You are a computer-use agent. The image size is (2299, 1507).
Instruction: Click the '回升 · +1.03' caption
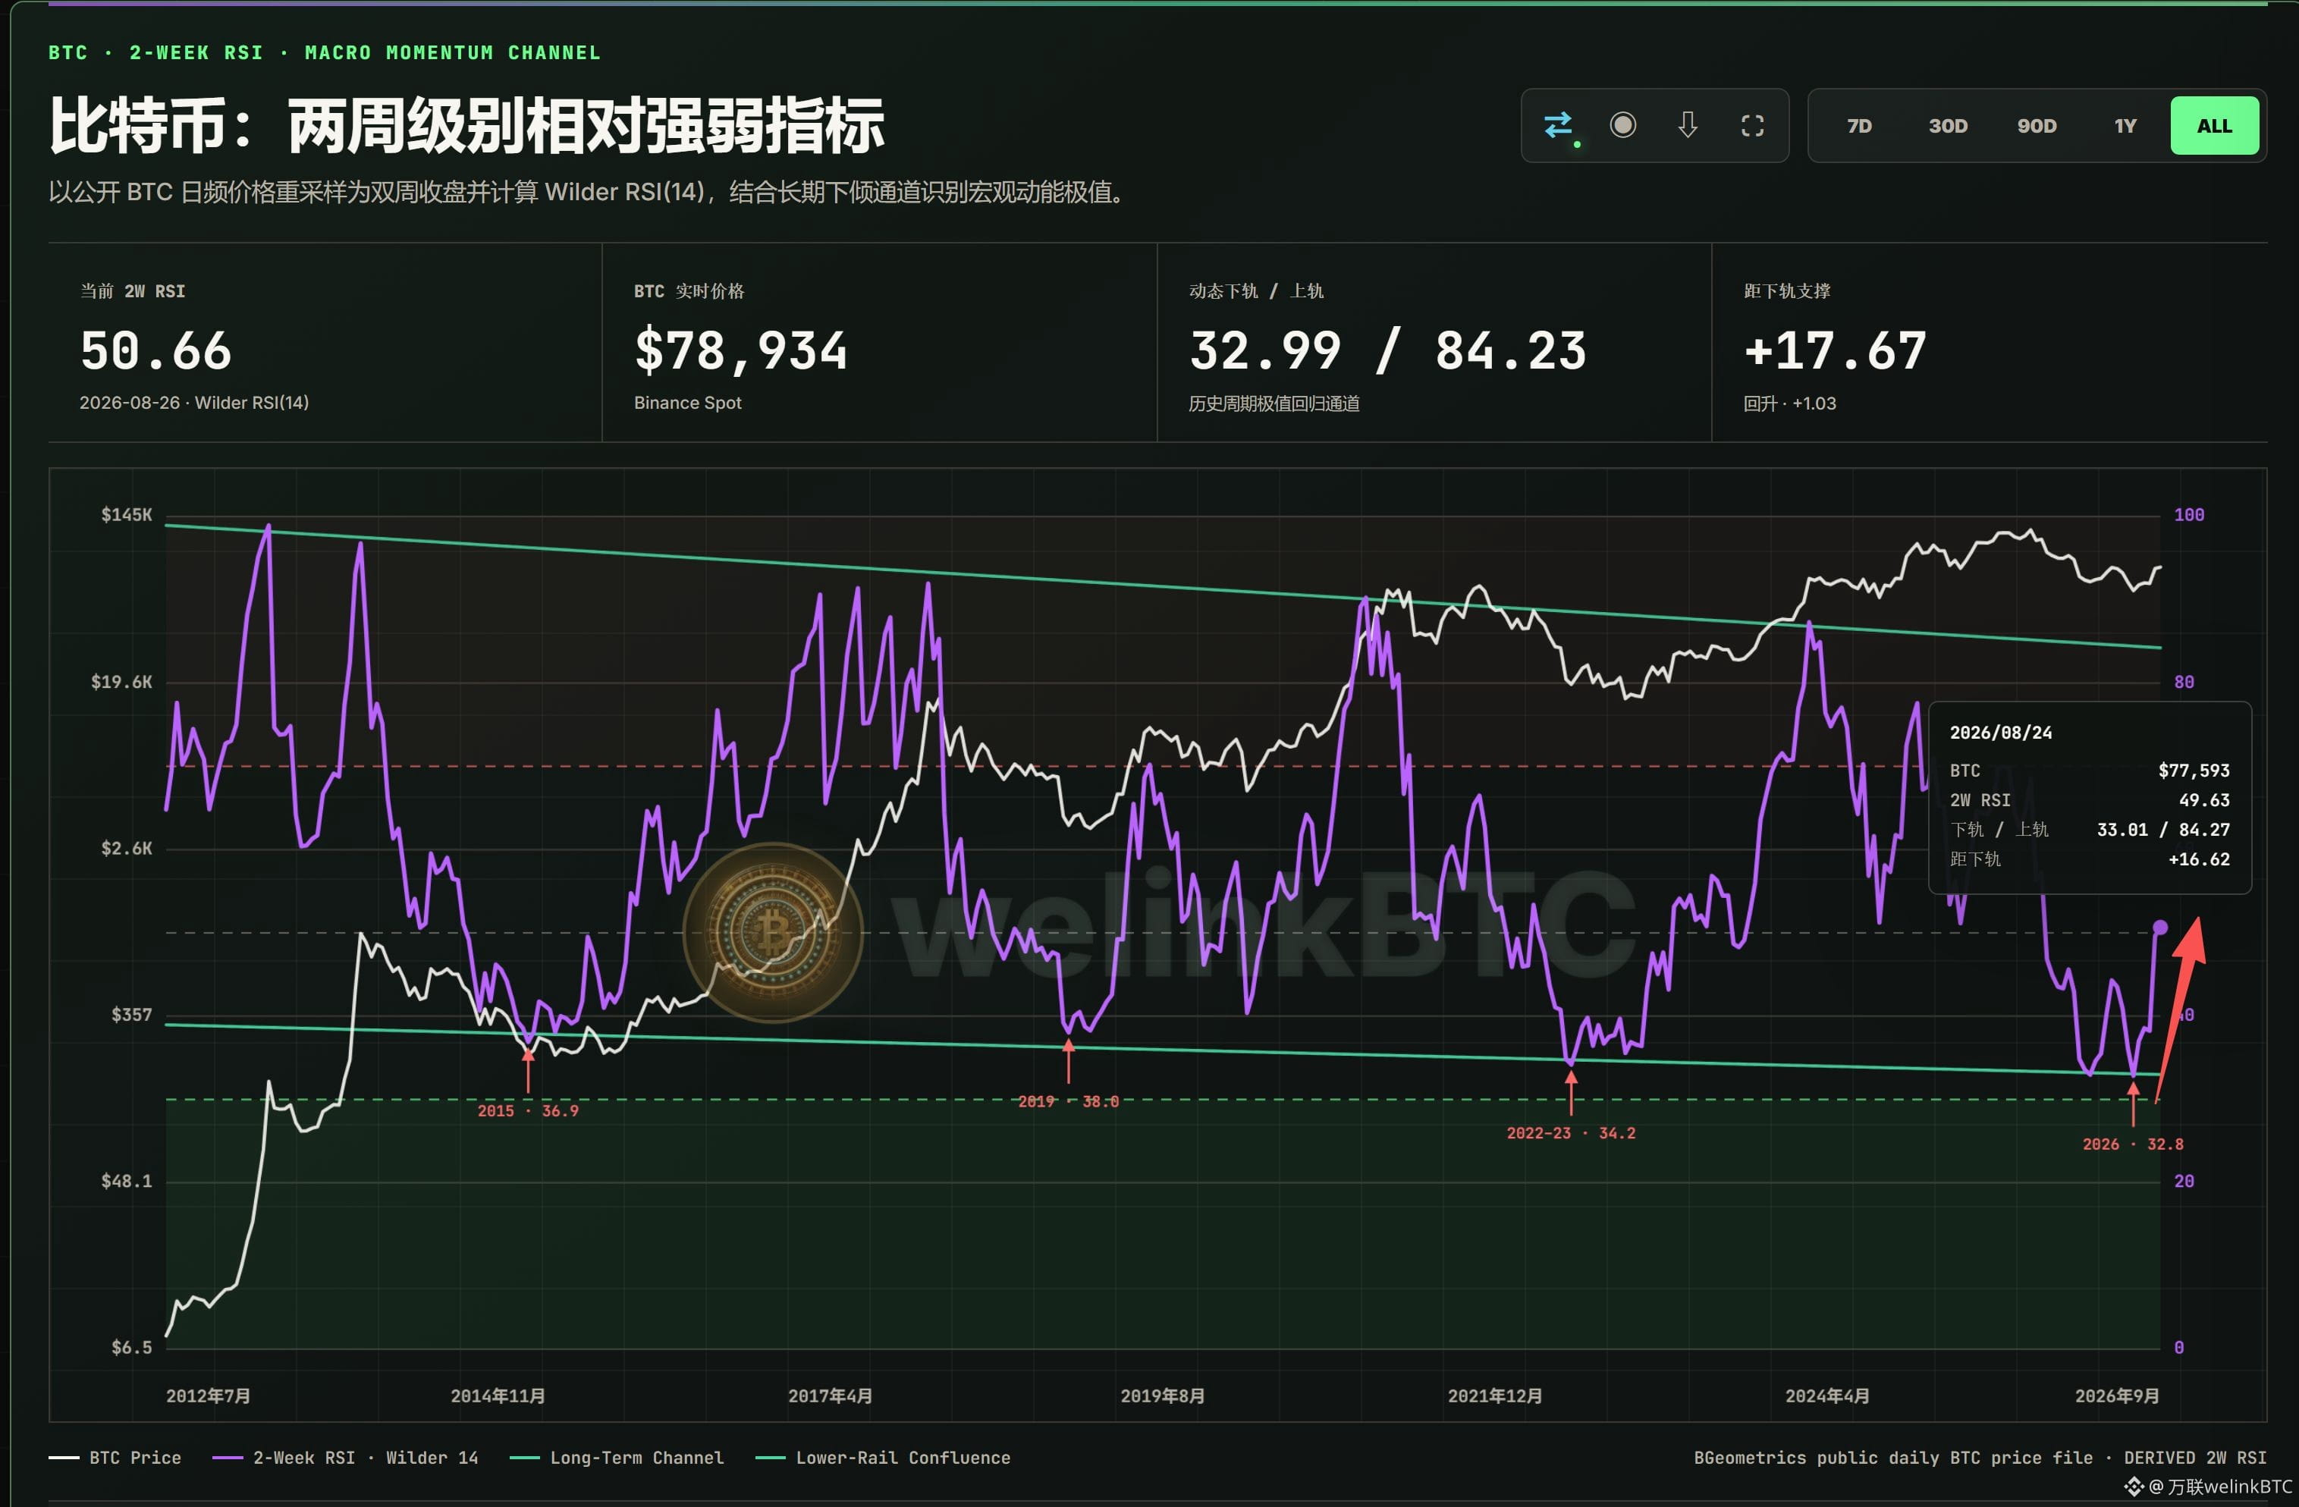tap(1790, 403)
